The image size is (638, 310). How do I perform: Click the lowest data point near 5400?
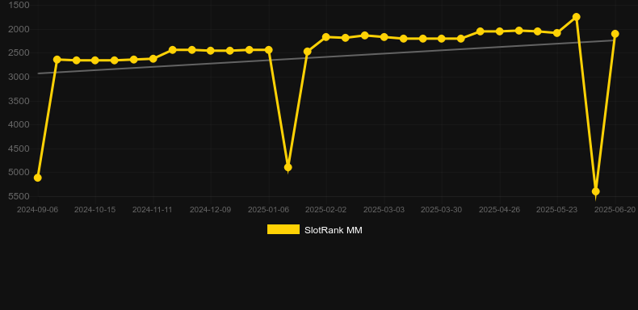tap(595, 191)
